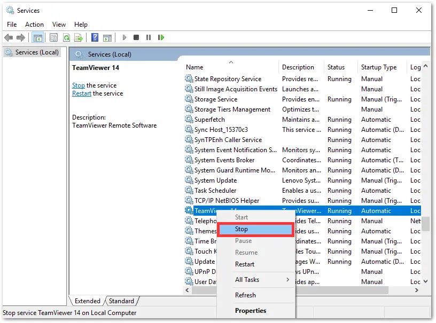Click the Refresh toolbar icon
Image resolution: width=436 pixels, height=323 pixels.
(66, 37)
